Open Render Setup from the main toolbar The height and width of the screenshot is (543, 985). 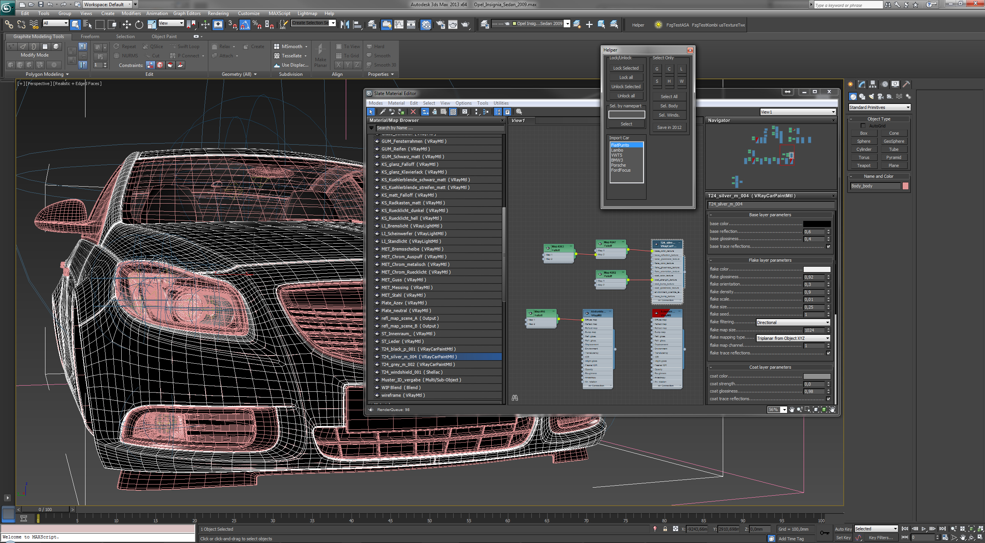click(441, 24)
